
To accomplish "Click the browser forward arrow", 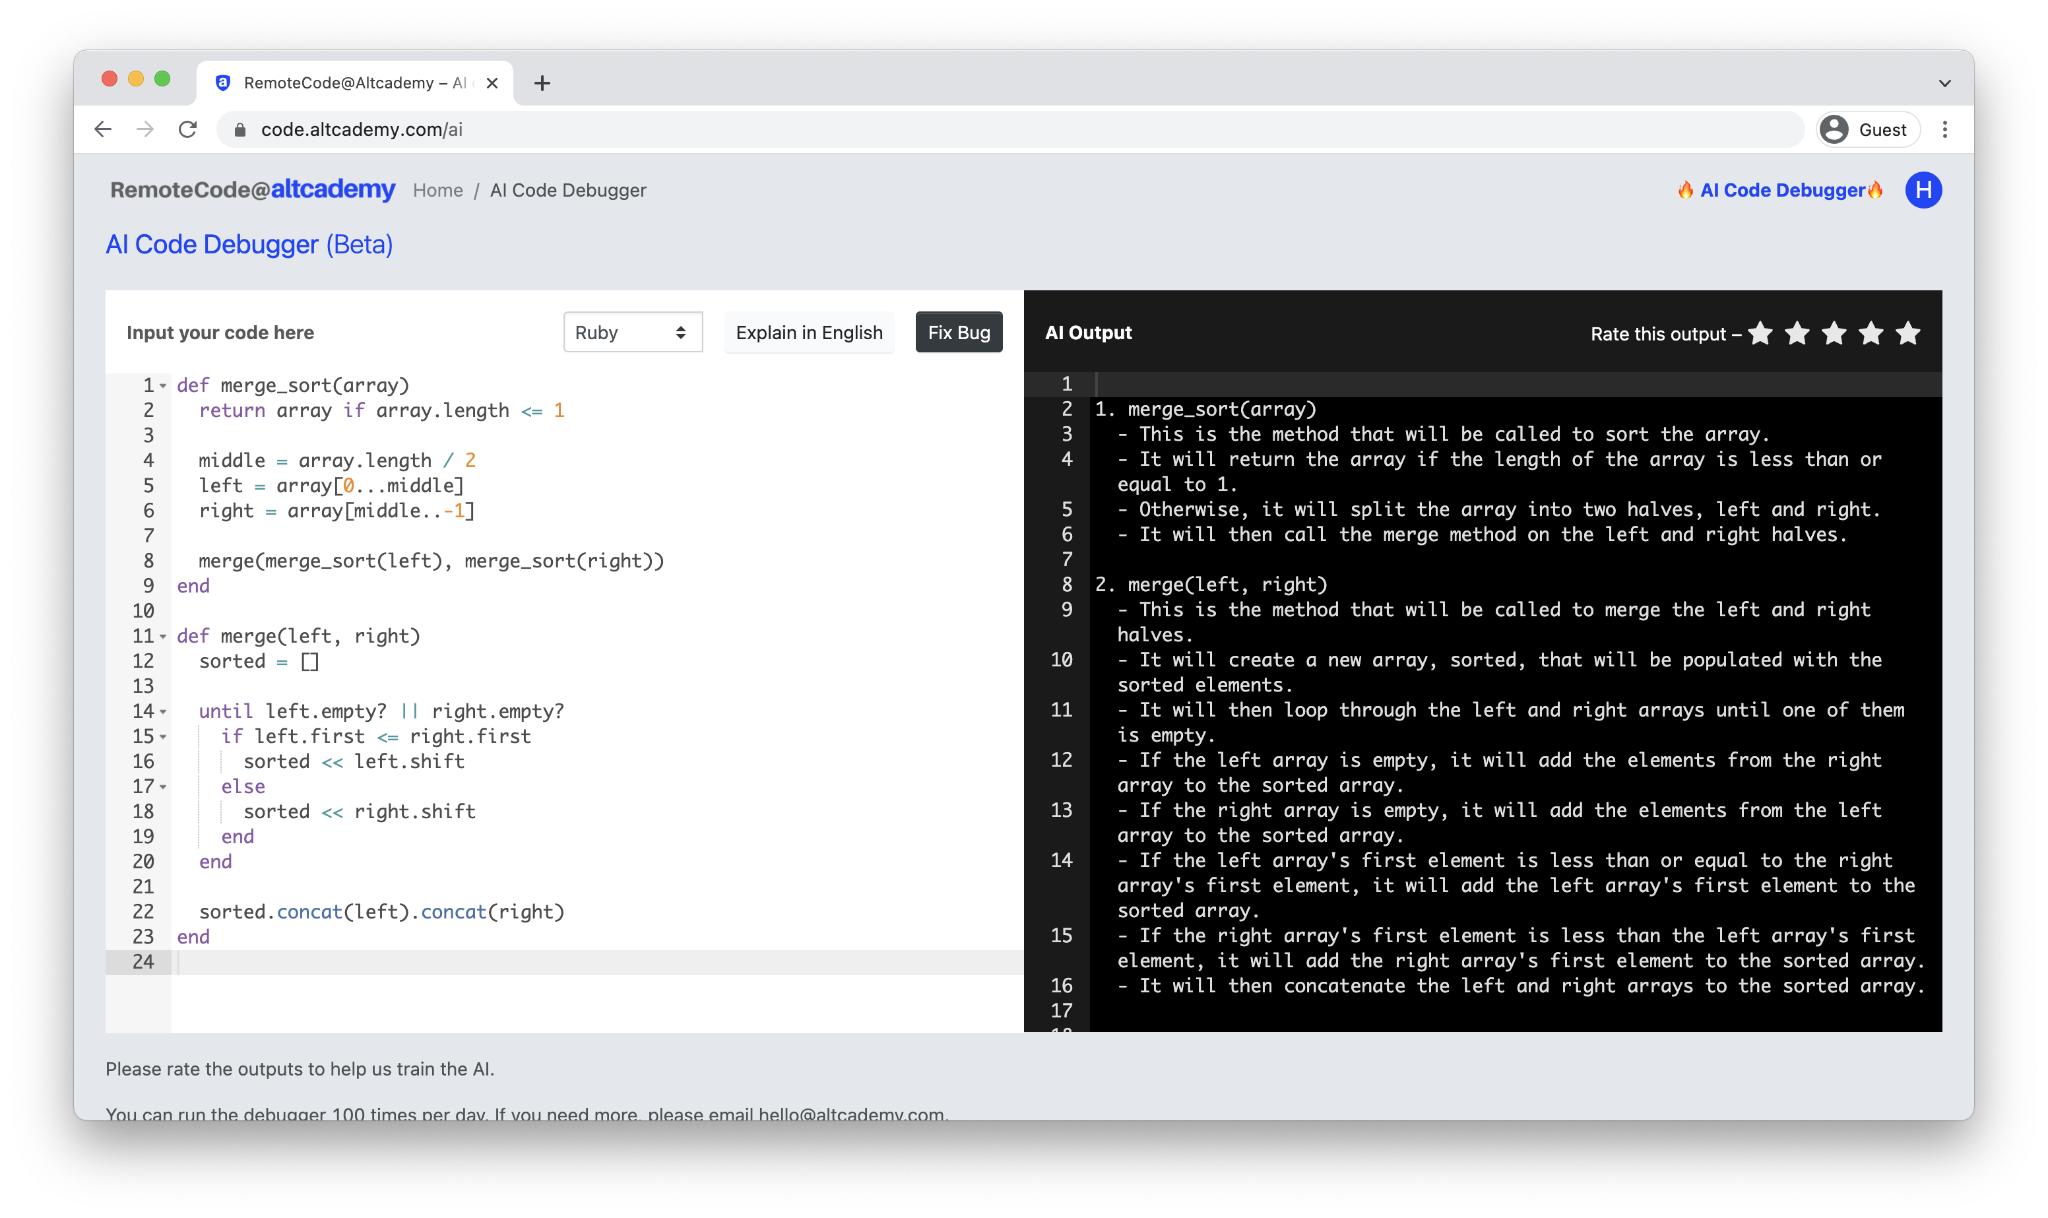I will [x=146, y=129].
